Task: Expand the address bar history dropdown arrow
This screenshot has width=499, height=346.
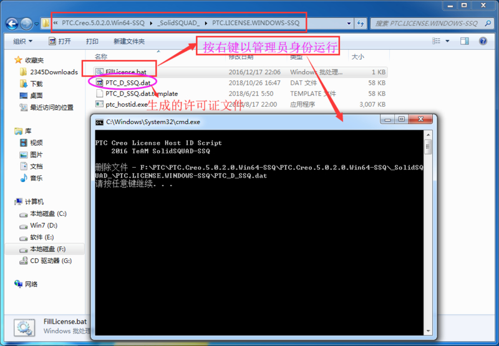Action: (x=349, y=23)
